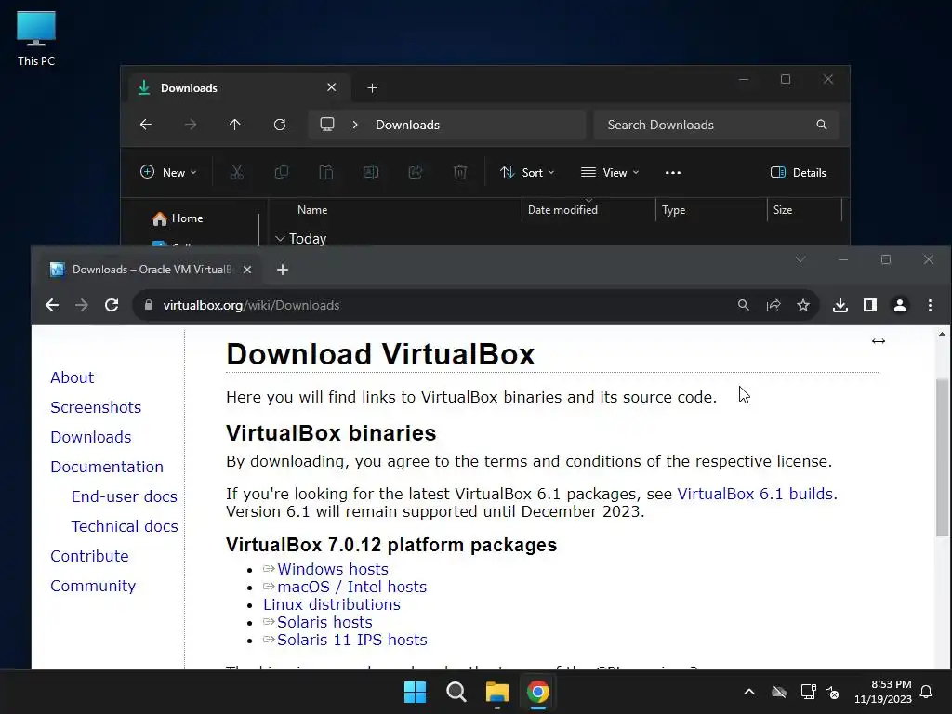Go forward in Chrome browser
952x714 pixels.
(82, 305)
